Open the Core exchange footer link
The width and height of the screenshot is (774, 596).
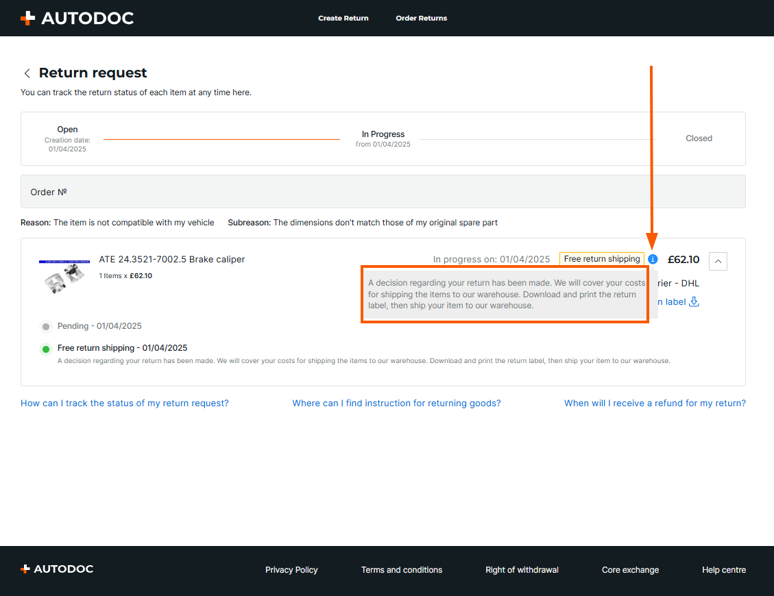[630, 570]
